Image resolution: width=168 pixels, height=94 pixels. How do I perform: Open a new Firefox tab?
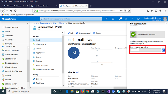(91, 6)
